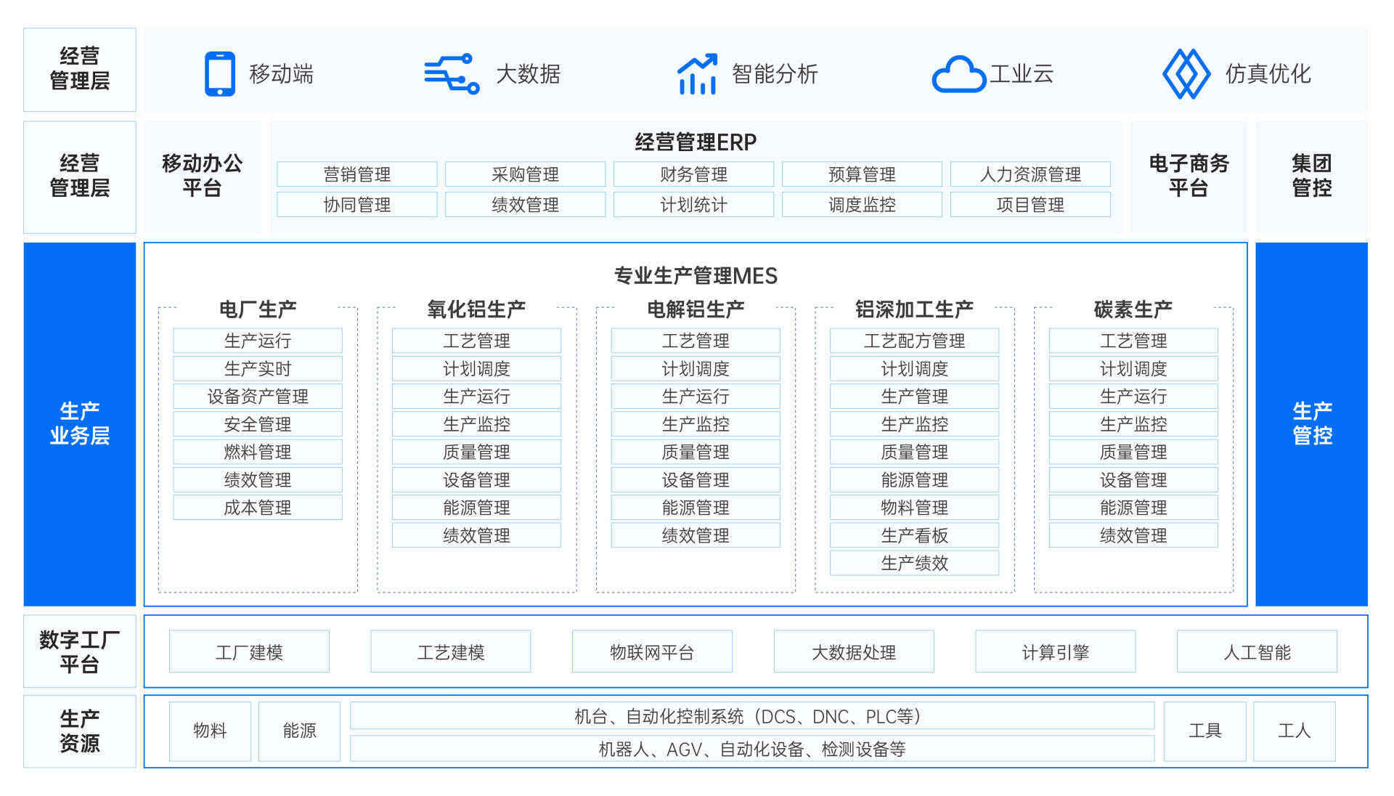Click the 电子商务平台 block
The height and width of the screenshot is (796, 1394).
tap(1188, 176)
